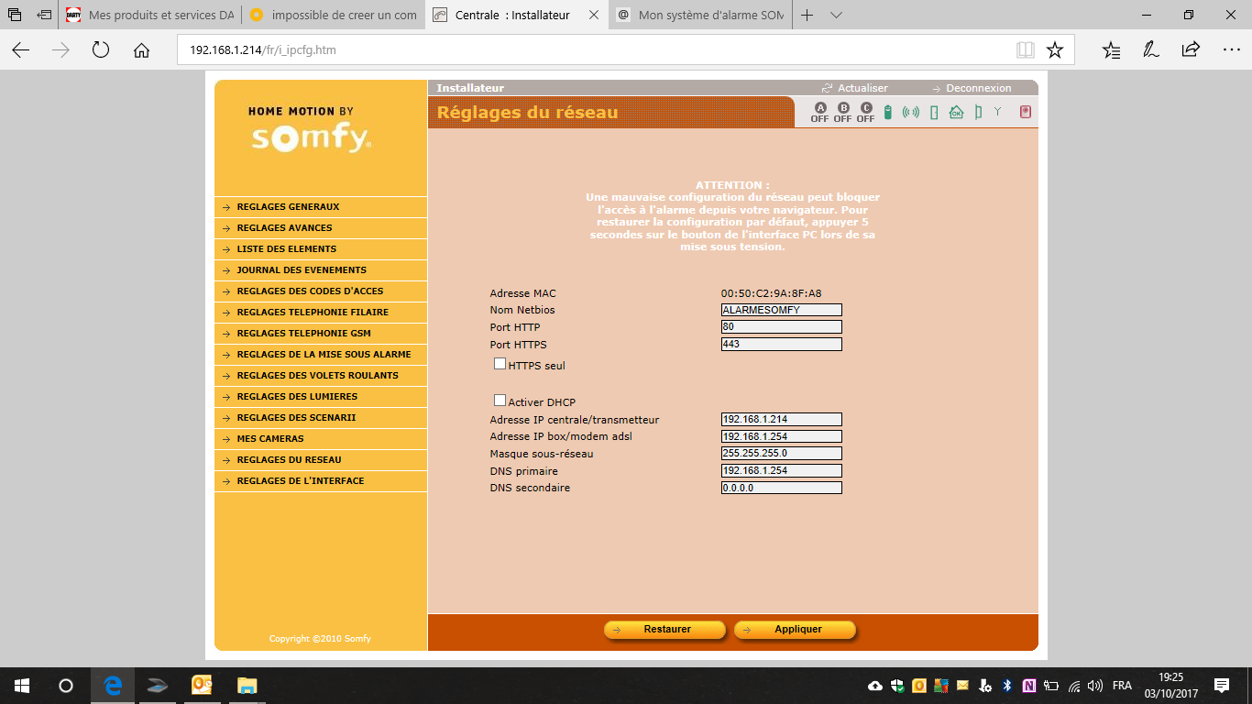
Task: Open Windows Start menu
Action: click(22, 686)
